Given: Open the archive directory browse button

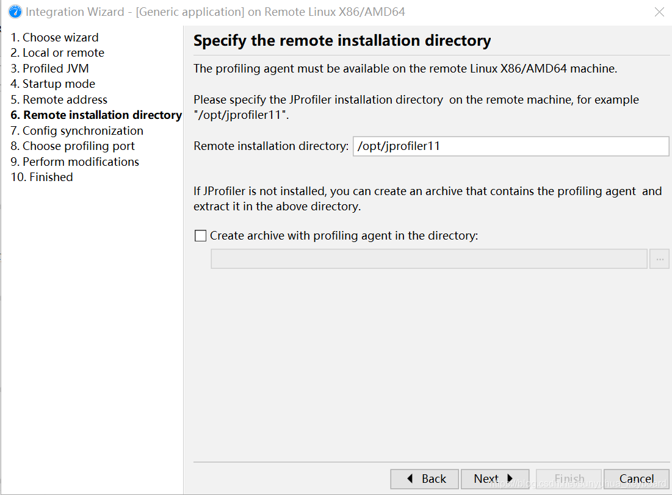Looking at the screenshot, I should (659, 259).
